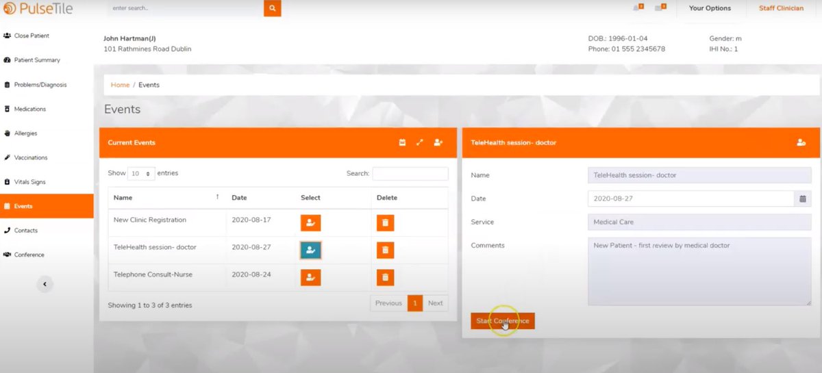The height and width of the screenshot is (373, 822).
Task: Click the 'Telephone Consult-Nurse' cell
Action: [167, 277]
